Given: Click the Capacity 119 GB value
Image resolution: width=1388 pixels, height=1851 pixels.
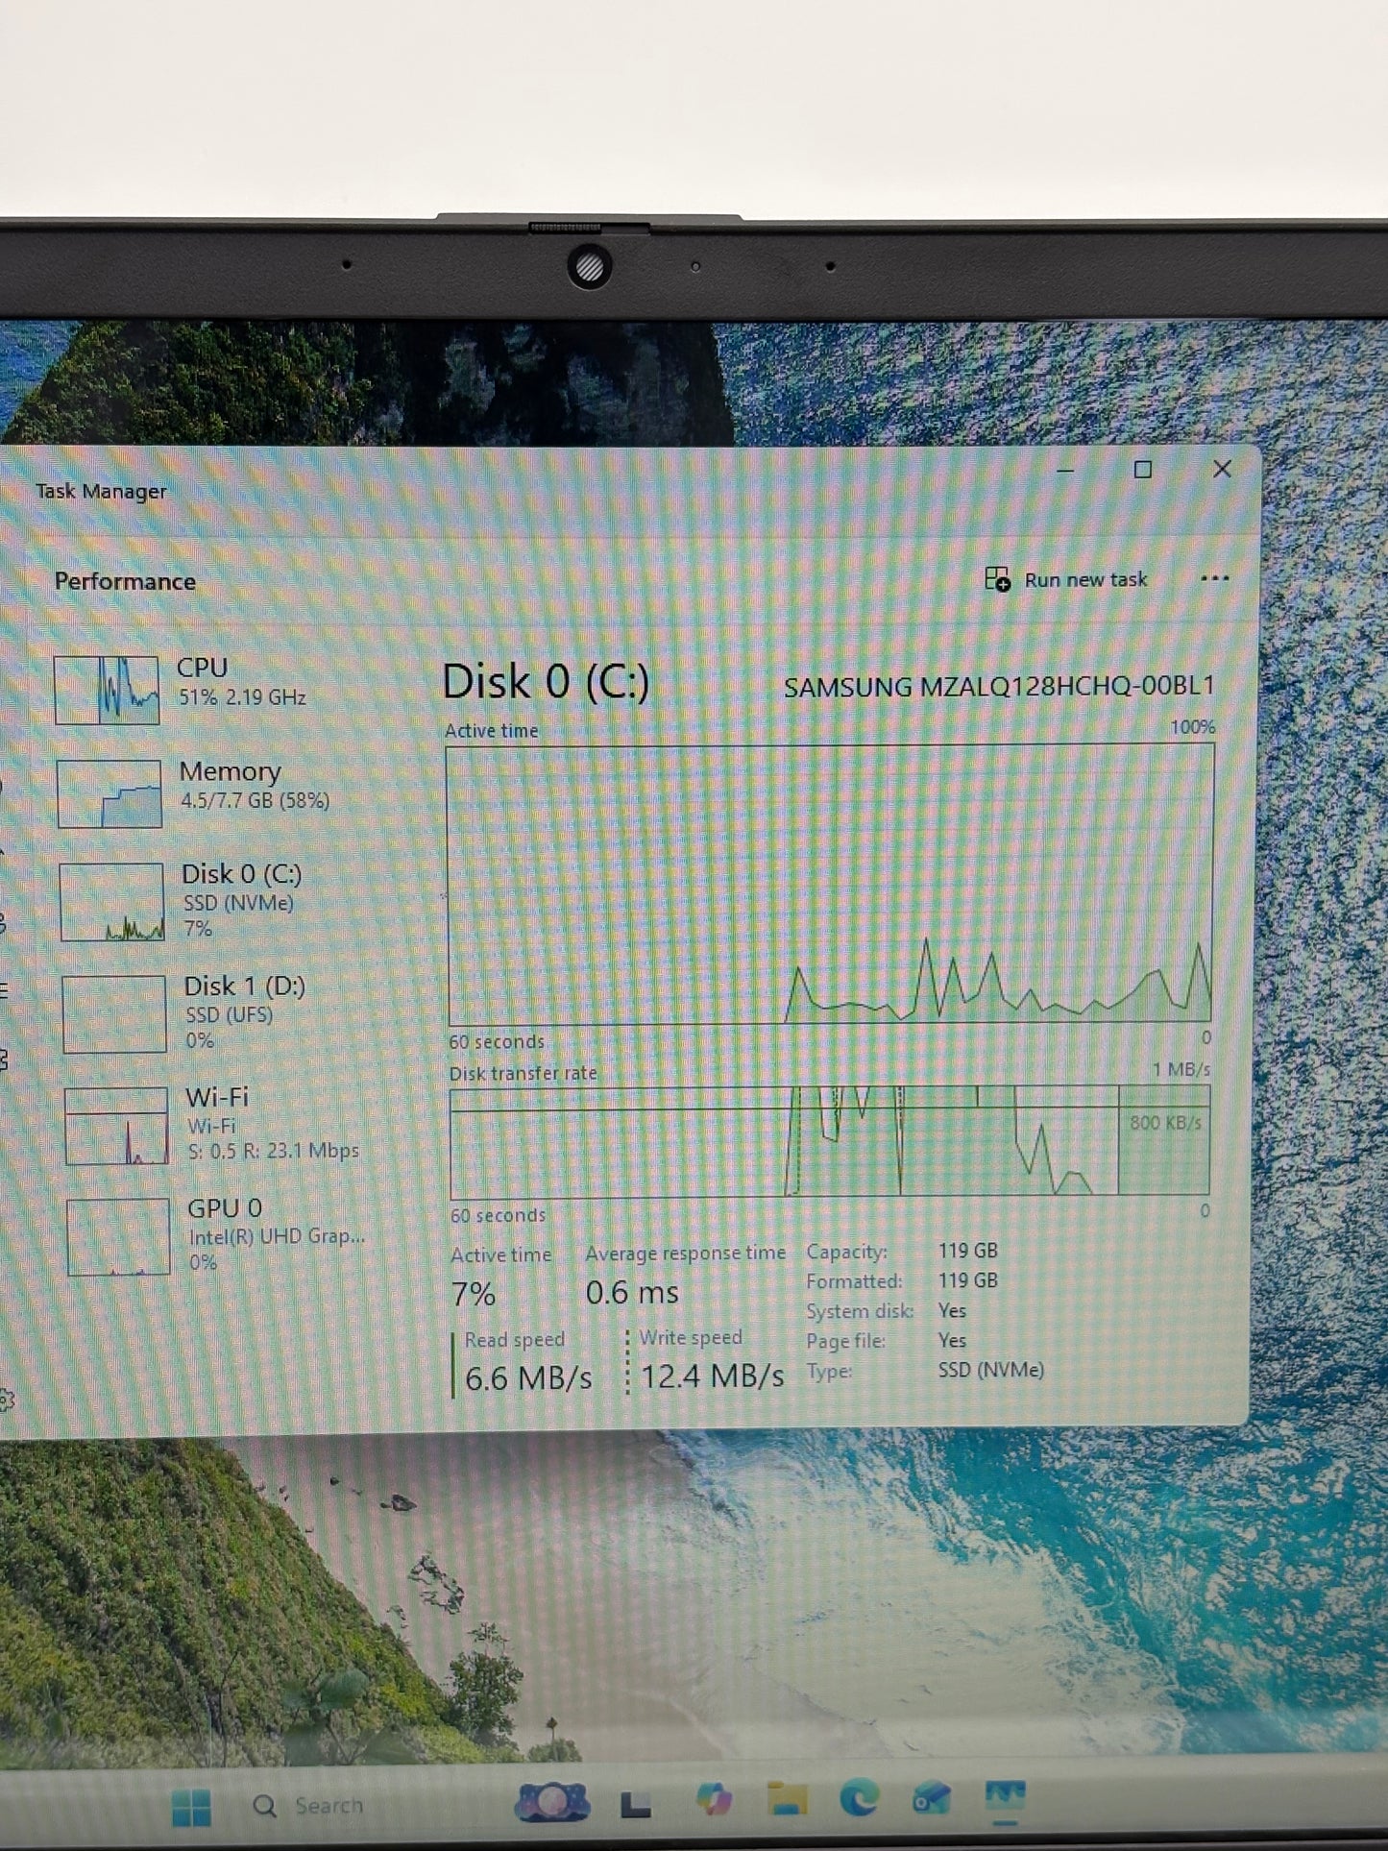Looking at the screenshot, I should coord(968,1251).
